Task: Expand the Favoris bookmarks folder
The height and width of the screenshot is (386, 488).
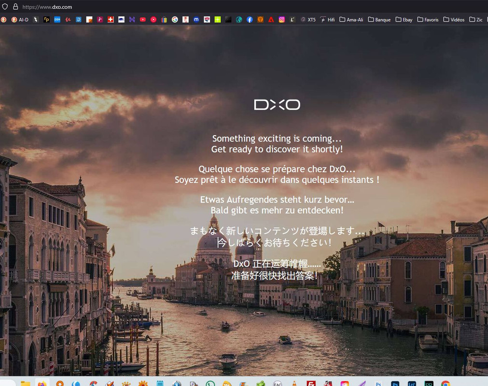Action: 428,20
